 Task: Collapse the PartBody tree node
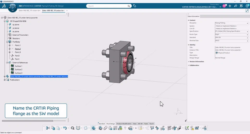click(x=7, y=42)
